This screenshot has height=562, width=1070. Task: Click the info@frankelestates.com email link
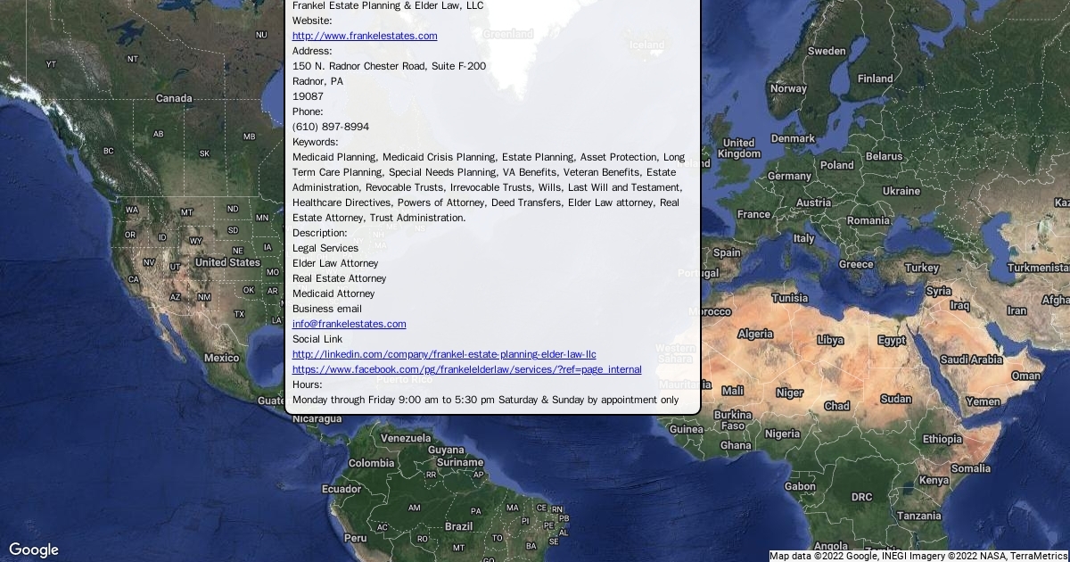coord(349,324)
